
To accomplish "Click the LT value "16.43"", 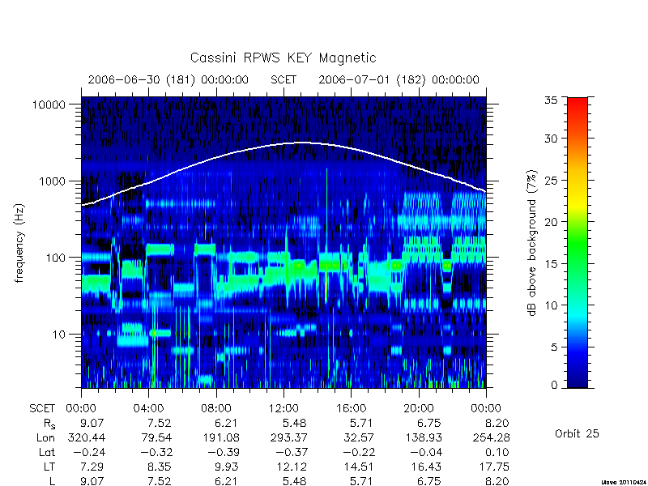I will (426, 467).
